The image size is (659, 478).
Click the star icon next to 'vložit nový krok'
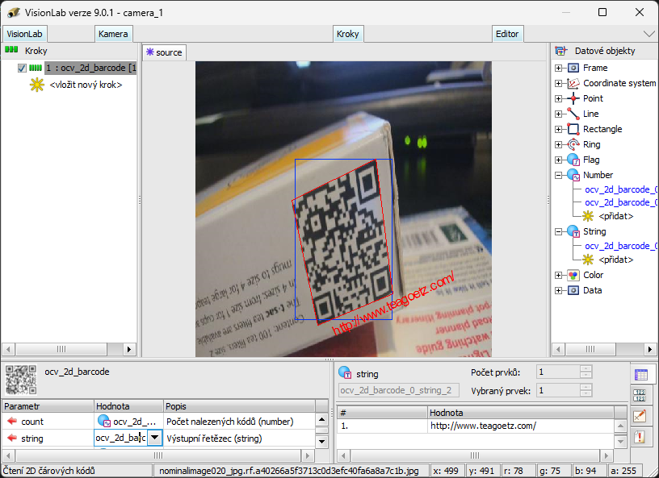click(36, 85)
